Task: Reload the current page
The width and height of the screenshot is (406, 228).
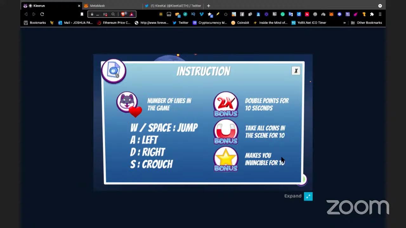Action: (42, 14)
